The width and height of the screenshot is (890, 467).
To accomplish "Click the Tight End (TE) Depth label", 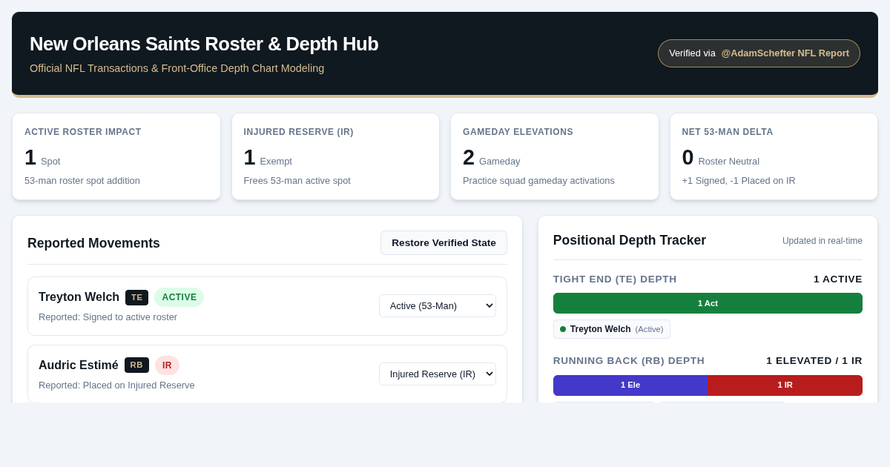I will (615, 279).
